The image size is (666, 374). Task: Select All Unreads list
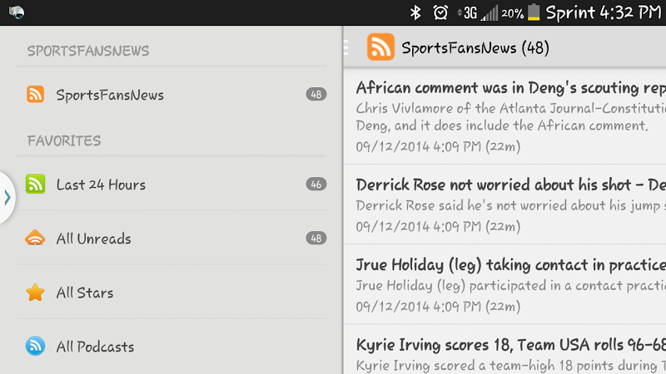pos(171,239)
